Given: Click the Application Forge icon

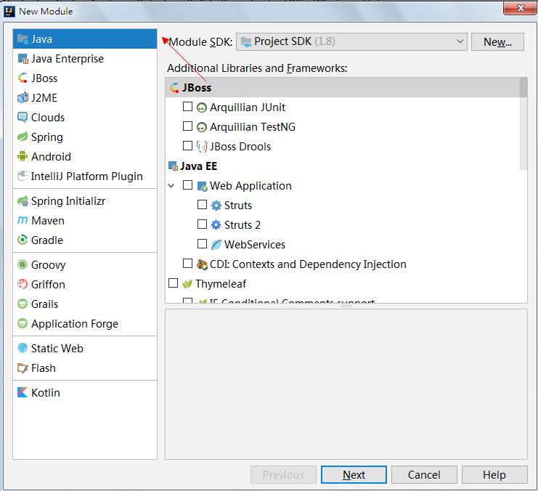Looking at the screenshot, I should pos(23,323).
